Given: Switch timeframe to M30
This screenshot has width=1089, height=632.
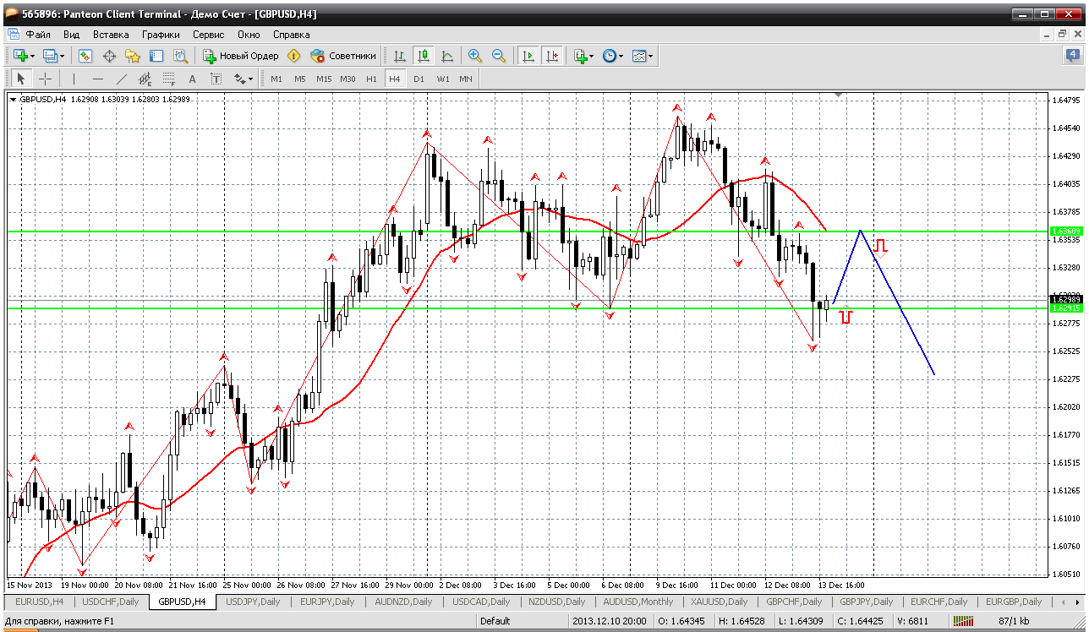Looking at the screenshot, I should 347,79.
